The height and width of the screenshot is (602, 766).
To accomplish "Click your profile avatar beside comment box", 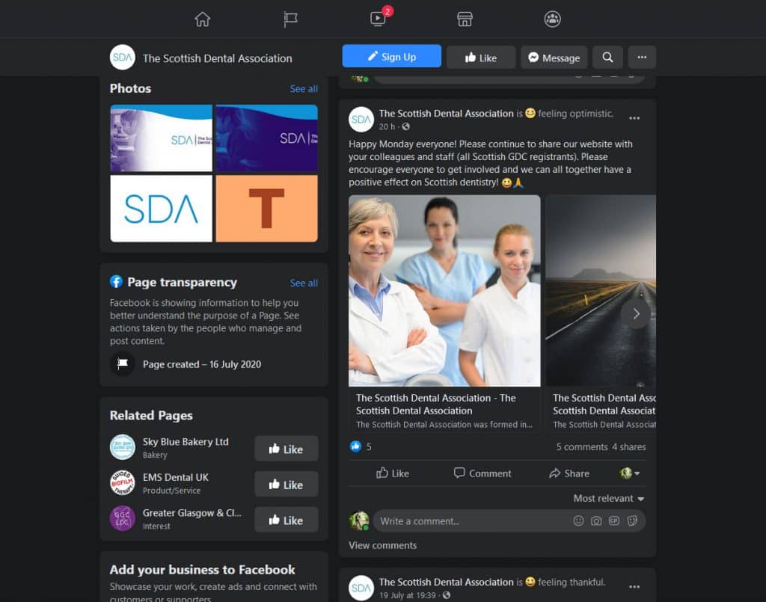I will tap(359, 521).
